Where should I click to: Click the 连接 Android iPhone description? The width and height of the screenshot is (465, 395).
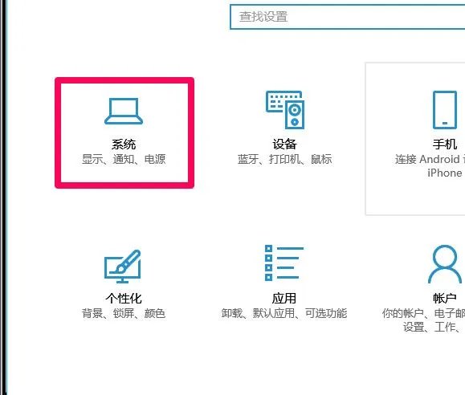coord(430,166)
